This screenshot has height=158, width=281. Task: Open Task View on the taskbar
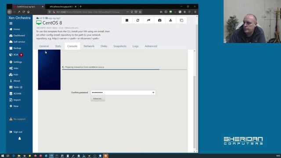click(x=8, y=156)
